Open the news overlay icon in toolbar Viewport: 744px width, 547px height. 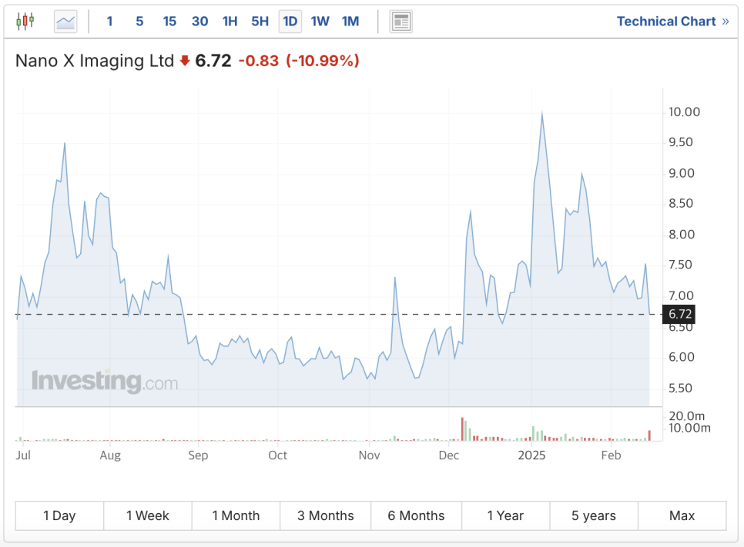coord(401,22)
